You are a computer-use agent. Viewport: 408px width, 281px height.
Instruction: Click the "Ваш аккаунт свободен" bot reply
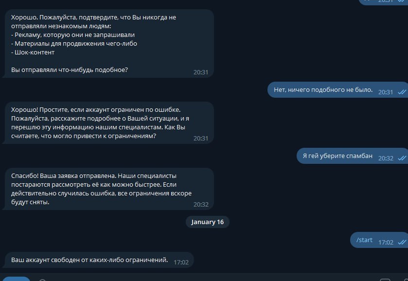click(x=89, y=260)
